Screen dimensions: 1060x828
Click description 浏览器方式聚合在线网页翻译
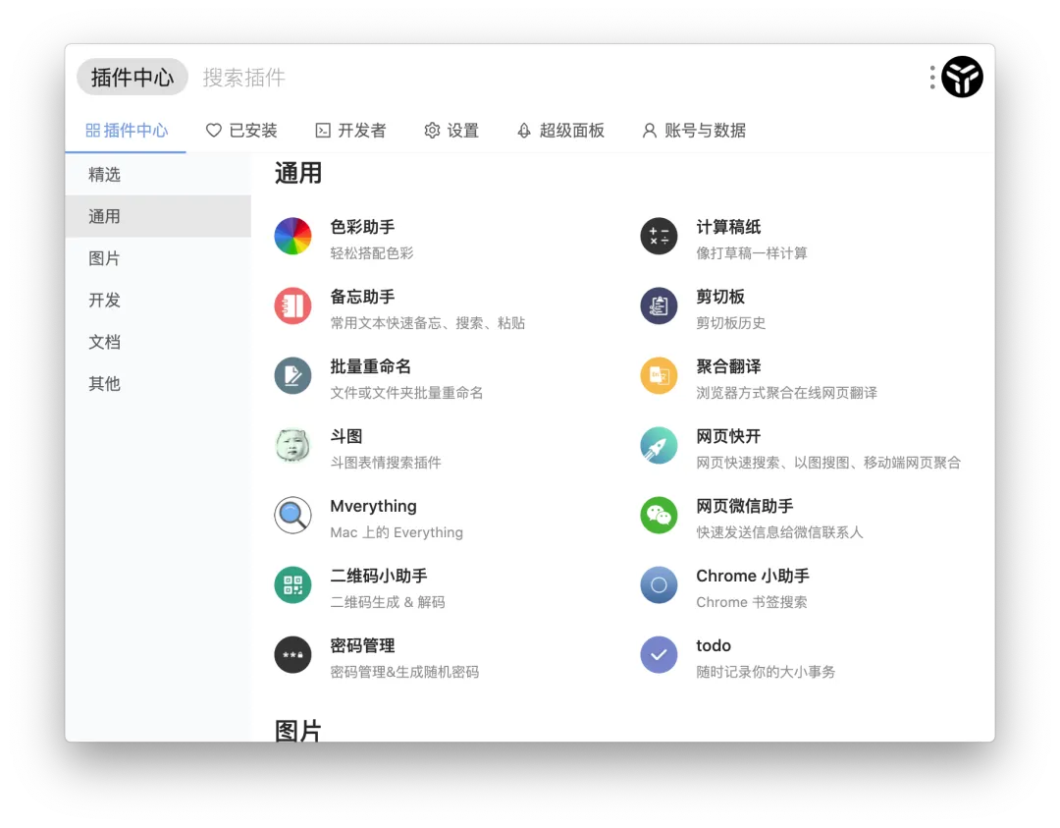[787, 392]
